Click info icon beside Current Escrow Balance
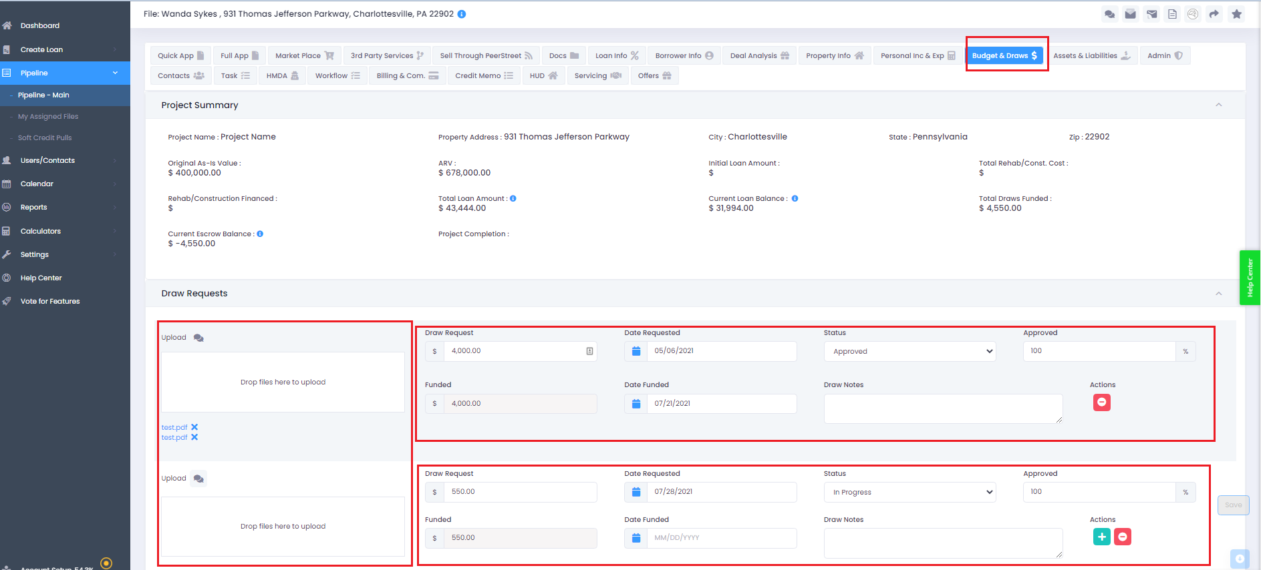The height and width of the screenshot is (570, 1261). tap(260, 234)
